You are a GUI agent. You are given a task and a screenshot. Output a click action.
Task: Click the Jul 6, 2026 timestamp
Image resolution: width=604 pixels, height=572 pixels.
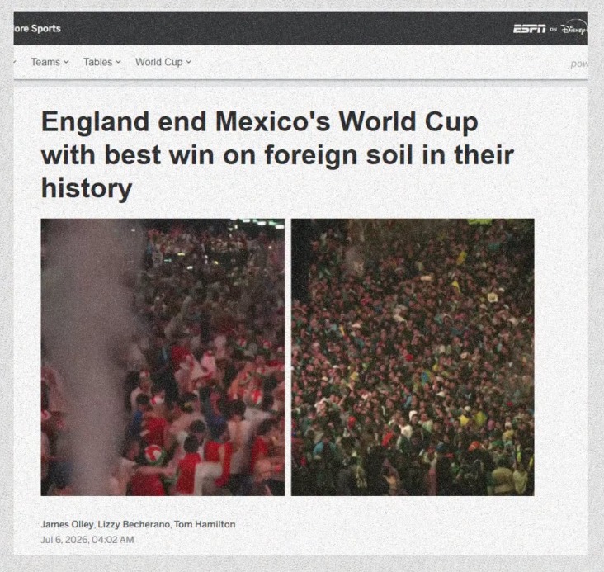click(87, 540)
